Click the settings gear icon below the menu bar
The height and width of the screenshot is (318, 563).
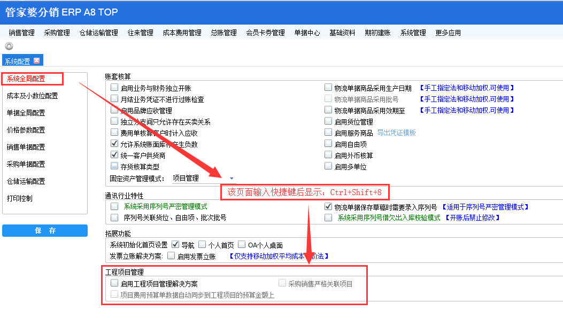(9, 46)
